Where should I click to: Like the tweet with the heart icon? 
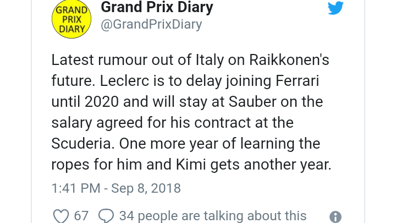(61, 216)
